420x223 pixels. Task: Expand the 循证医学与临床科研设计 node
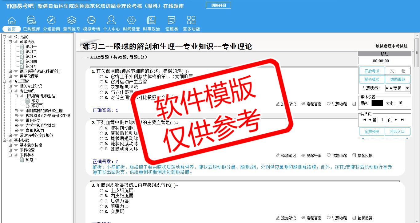(x=10, y=71)
